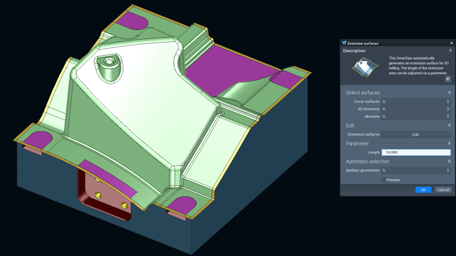Select the Length value input field
456x256 pixels.
pyautogui.click(x=416, y=152)
